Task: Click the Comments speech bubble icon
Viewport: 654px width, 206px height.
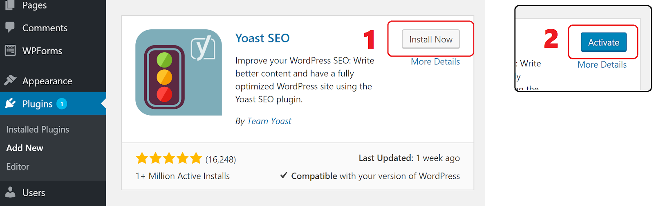Action: pyautogui.click(x=10, y=27)
